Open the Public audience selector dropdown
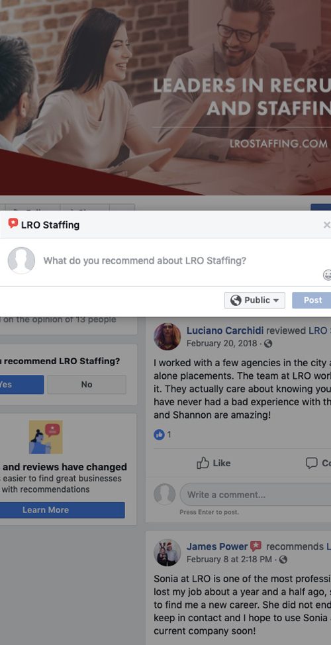Image resolution: width=331 pixels, height=645 pixels. (254, 300)
